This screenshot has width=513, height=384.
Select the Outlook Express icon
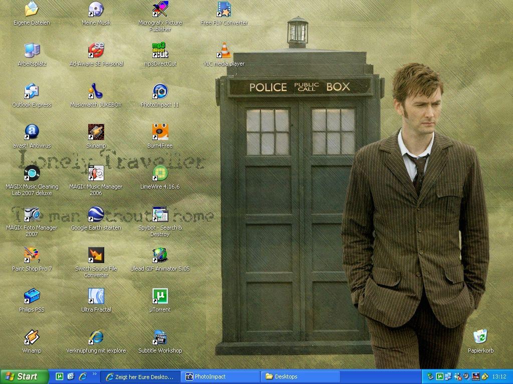32,91
